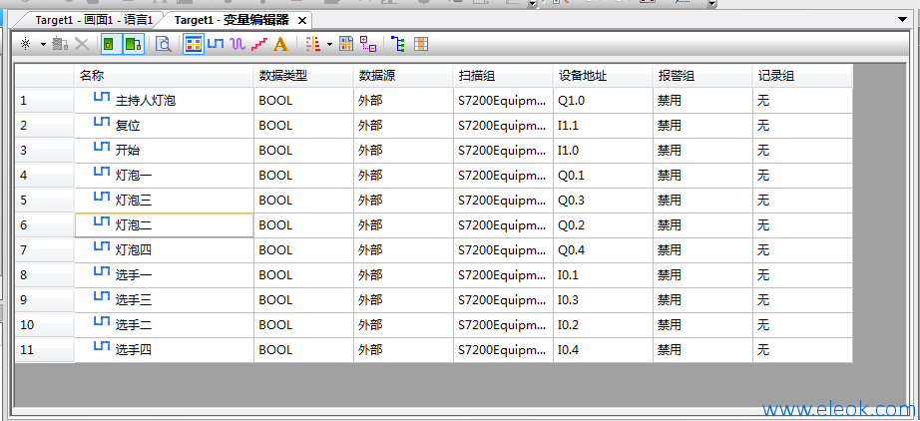The width and height of the screenshot is (920, 421).
Task: Click device address cell I1.1
Action: click(x=603, y=126)
